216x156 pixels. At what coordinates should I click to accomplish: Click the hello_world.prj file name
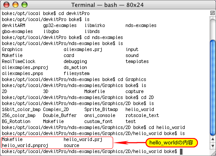83,140
